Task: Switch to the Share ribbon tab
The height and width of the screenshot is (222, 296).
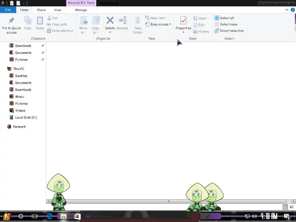Action: click(x=41, y=10)
